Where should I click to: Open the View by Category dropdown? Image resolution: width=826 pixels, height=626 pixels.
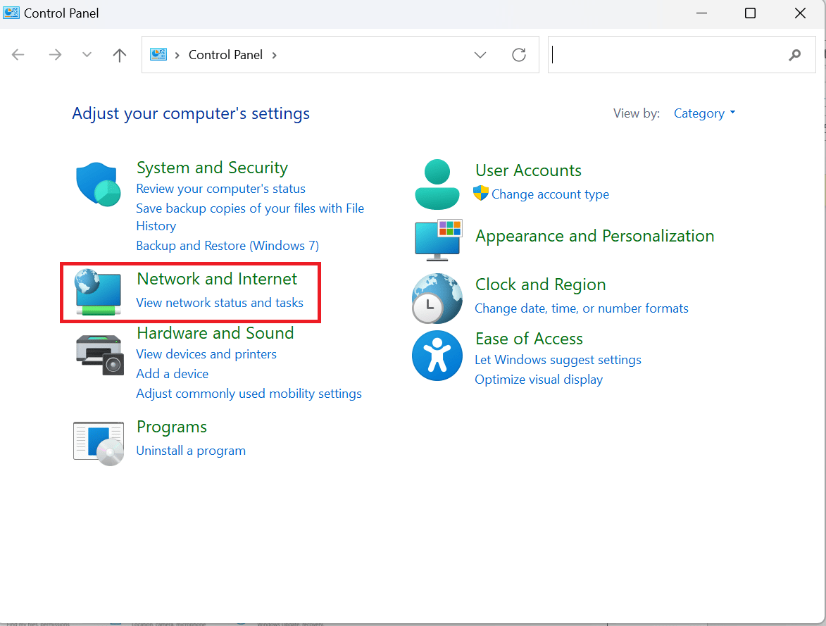click(704, 113)
